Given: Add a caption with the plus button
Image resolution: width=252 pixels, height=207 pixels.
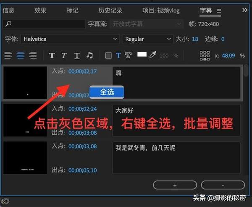Looking at the screenshot, I should [175, 185].
